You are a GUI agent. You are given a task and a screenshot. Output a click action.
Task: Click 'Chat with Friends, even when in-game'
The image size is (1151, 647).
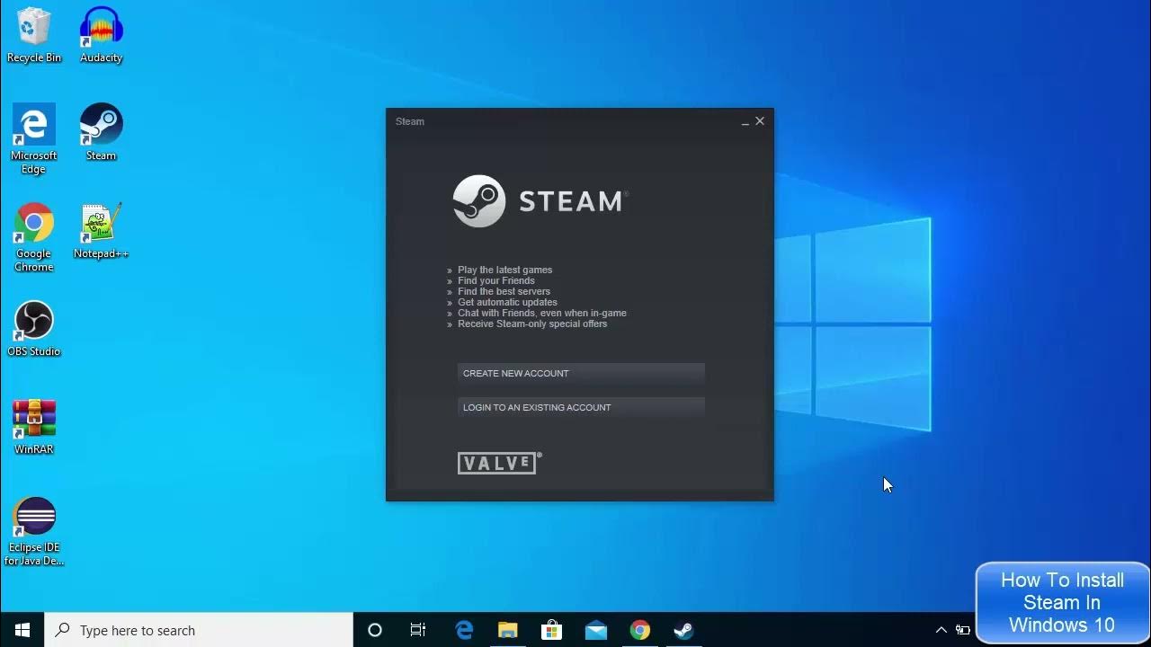click(x=542, y=313)
